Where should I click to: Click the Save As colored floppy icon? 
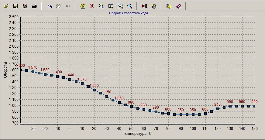point(25,6)
